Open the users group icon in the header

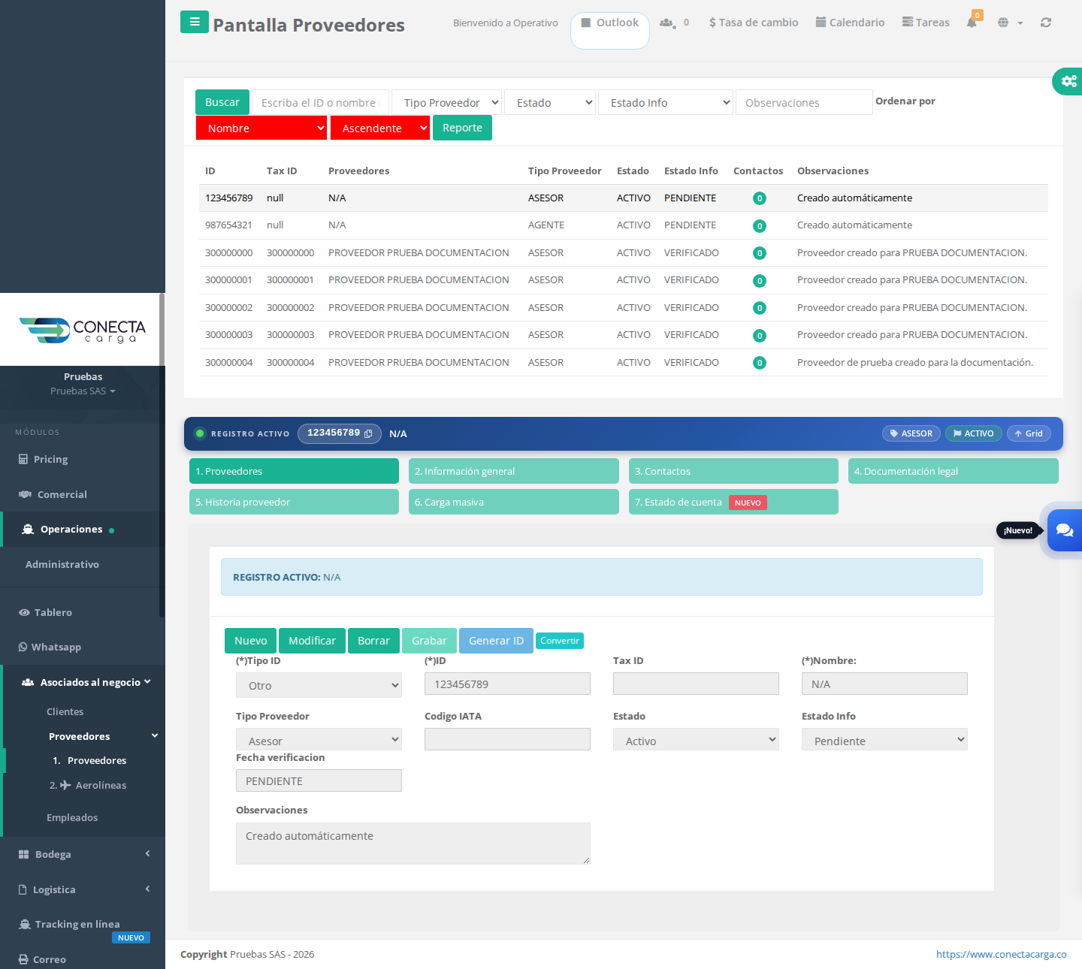666,23
